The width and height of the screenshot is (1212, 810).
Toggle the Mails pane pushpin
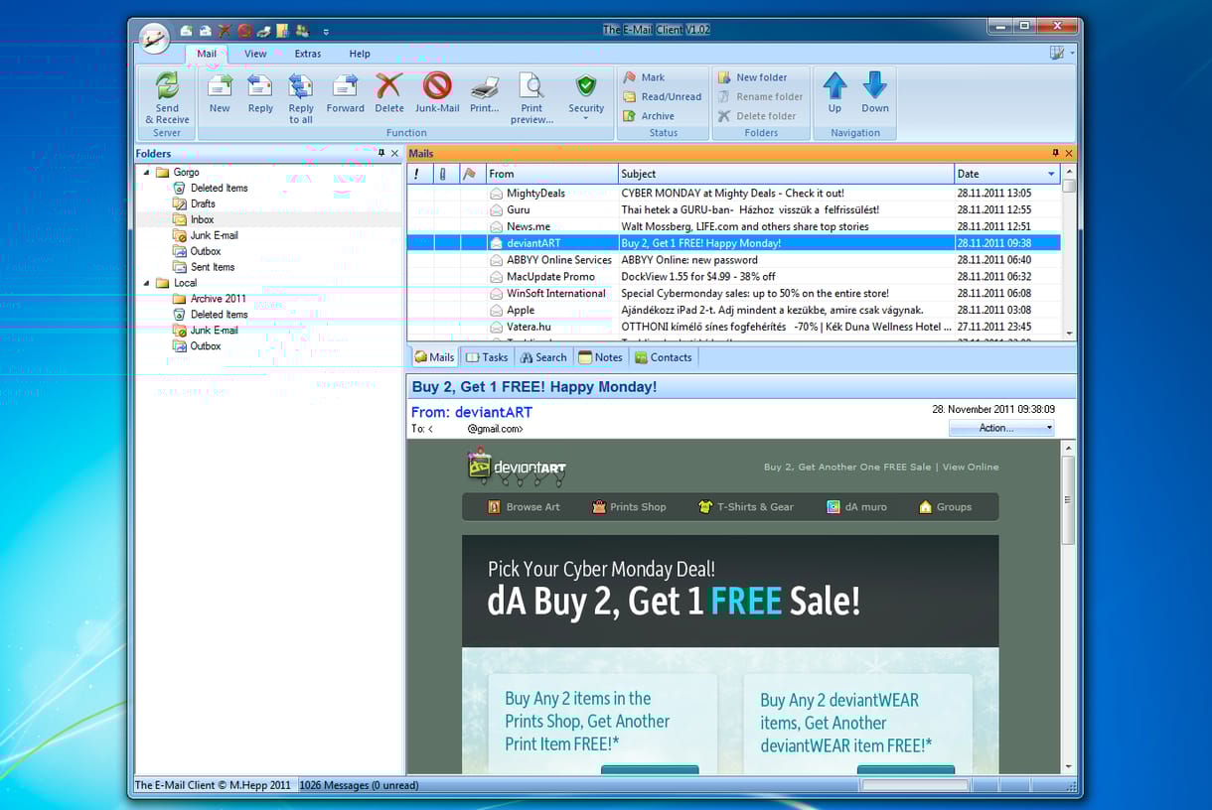click(1055, 153)
